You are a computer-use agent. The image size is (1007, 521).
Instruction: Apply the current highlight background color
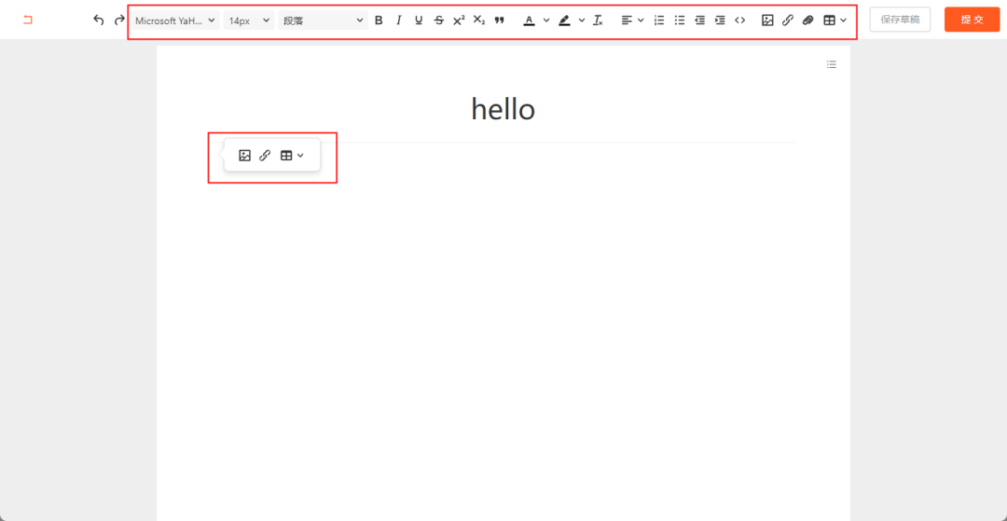coord(564,21)
